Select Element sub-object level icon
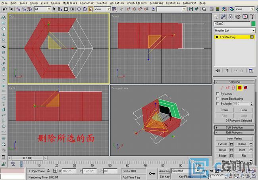258x180 pixels. (245, 87)
